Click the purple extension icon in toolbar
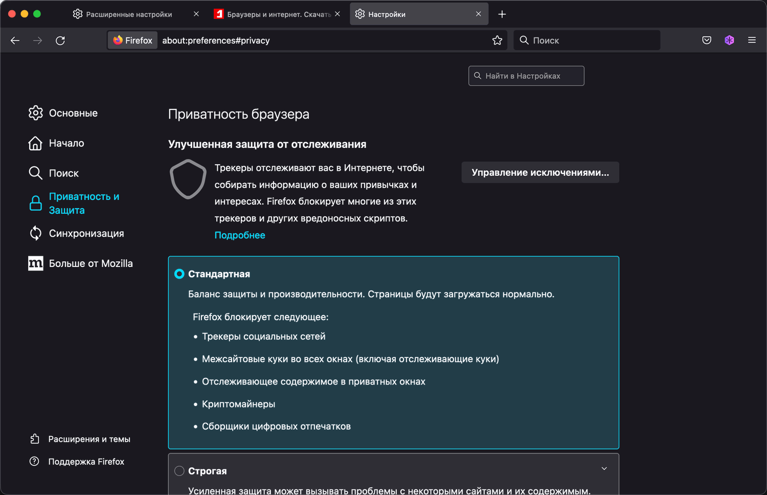This screenshot has height=495, width=767. (729, 40)
